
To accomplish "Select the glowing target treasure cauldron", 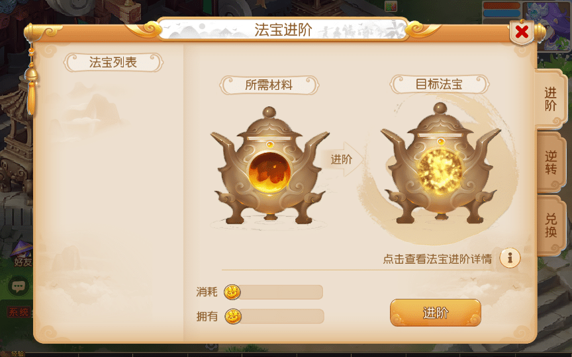I will tap(441, 164).
